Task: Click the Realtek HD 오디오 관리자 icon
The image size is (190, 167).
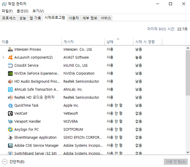Action: pyautogui.click(x=10, y=97)
